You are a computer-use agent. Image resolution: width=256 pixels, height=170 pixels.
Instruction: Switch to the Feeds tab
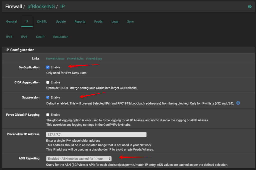[98, 21]
